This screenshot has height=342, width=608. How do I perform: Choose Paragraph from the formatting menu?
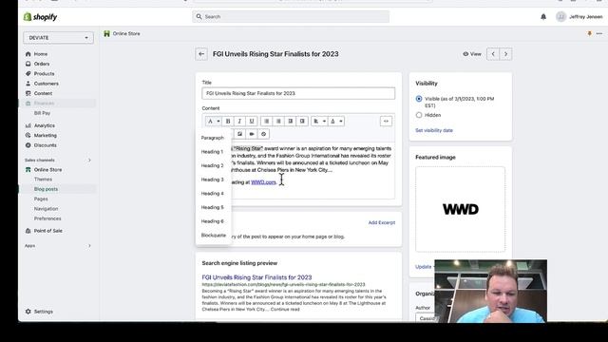[x=213, y=138]
